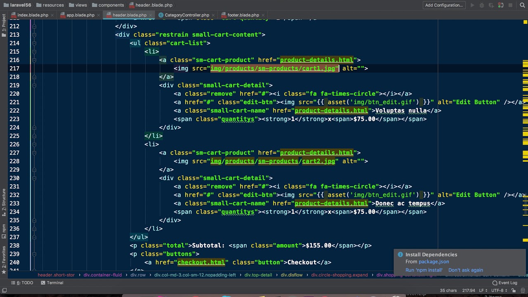The image size is (528, 297).
Task: Open line separator LF dropdown
Action: (482, 290)
